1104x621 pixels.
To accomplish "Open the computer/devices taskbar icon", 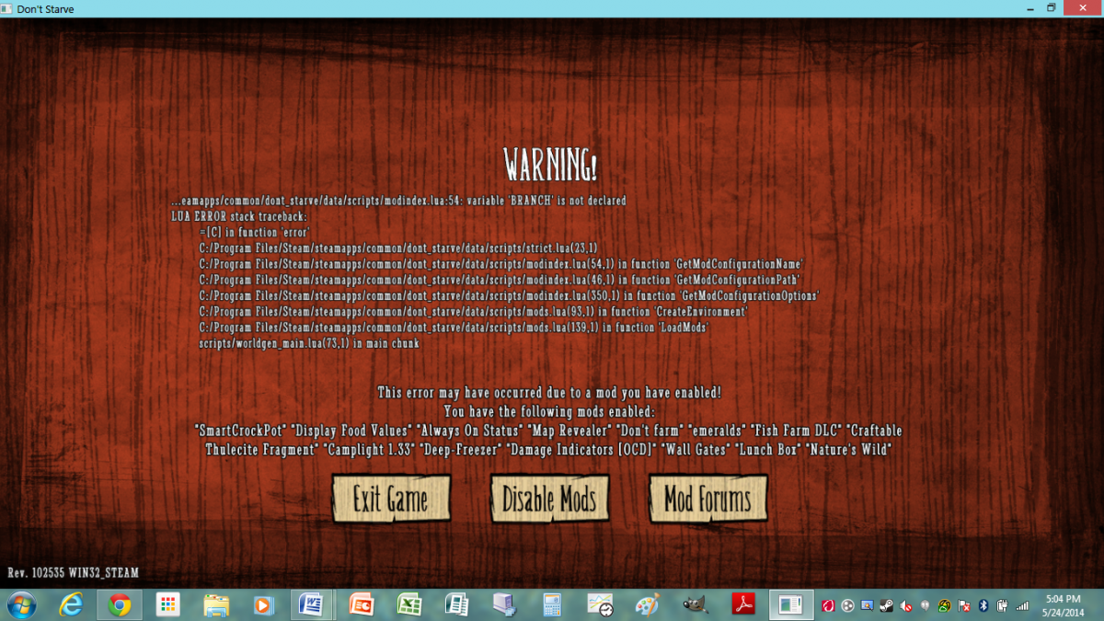I will pos(504,605).
